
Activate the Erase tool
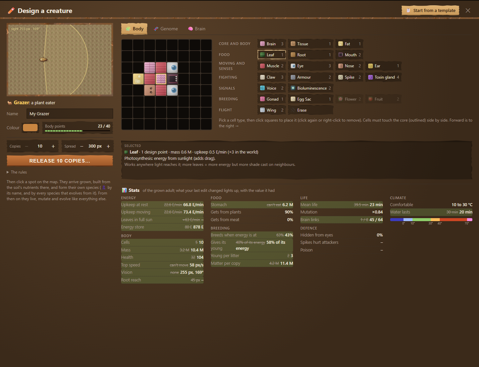click(310, 110)
